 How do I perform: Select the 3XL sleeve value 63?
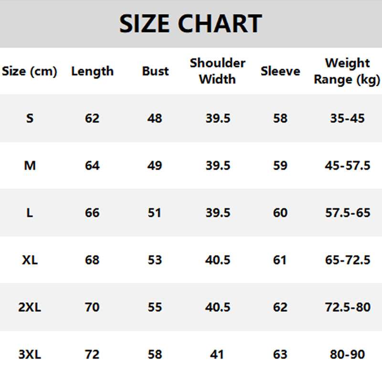[280, 355]
